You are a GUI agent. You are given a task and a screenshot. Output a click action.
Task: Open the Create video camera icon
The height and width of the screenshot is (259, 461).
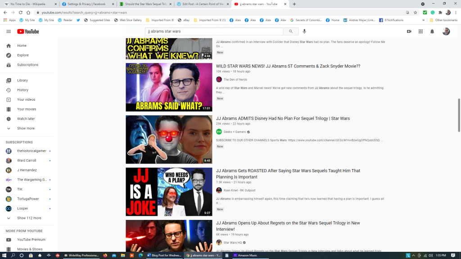click(409, 31)
